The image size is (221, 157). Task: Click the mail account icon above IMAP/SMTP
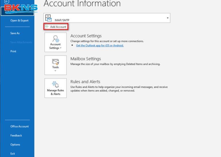click(49, 18)
